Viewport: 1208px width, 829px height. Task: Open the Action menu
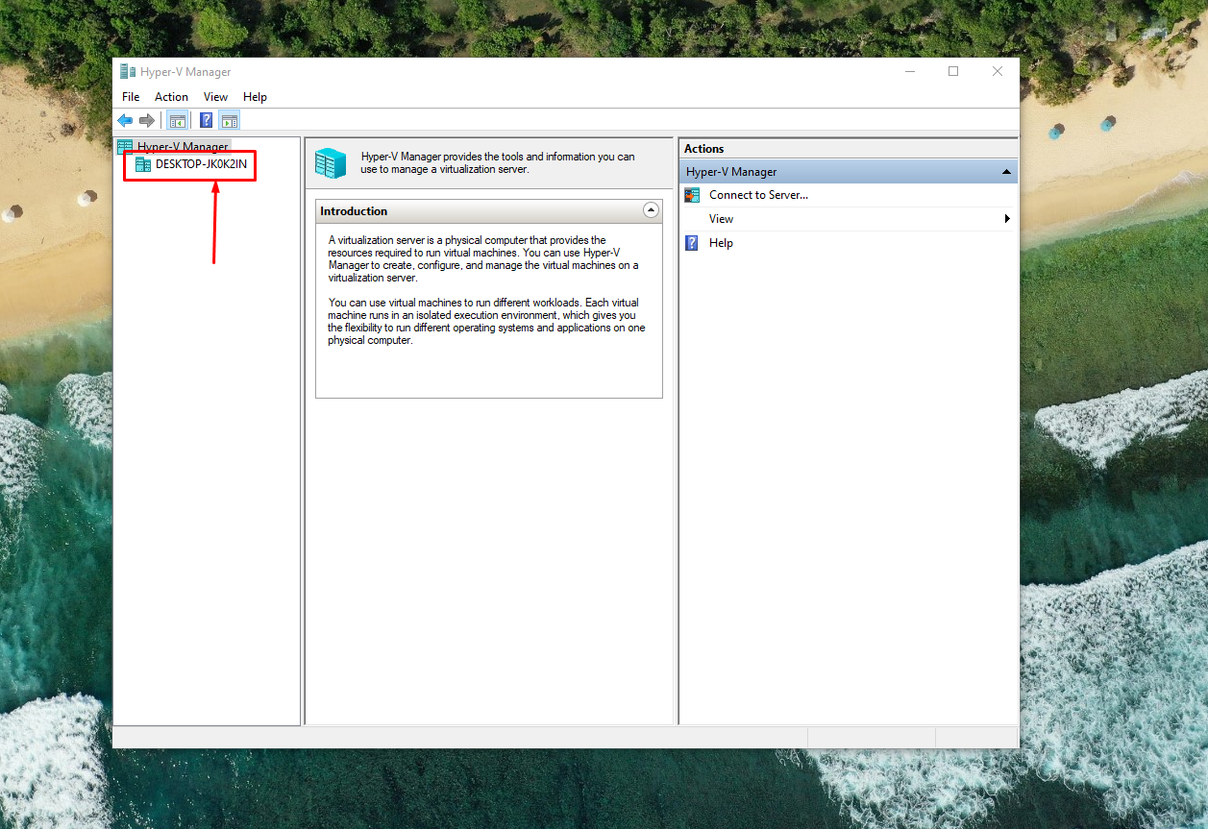tap(171, 97)
